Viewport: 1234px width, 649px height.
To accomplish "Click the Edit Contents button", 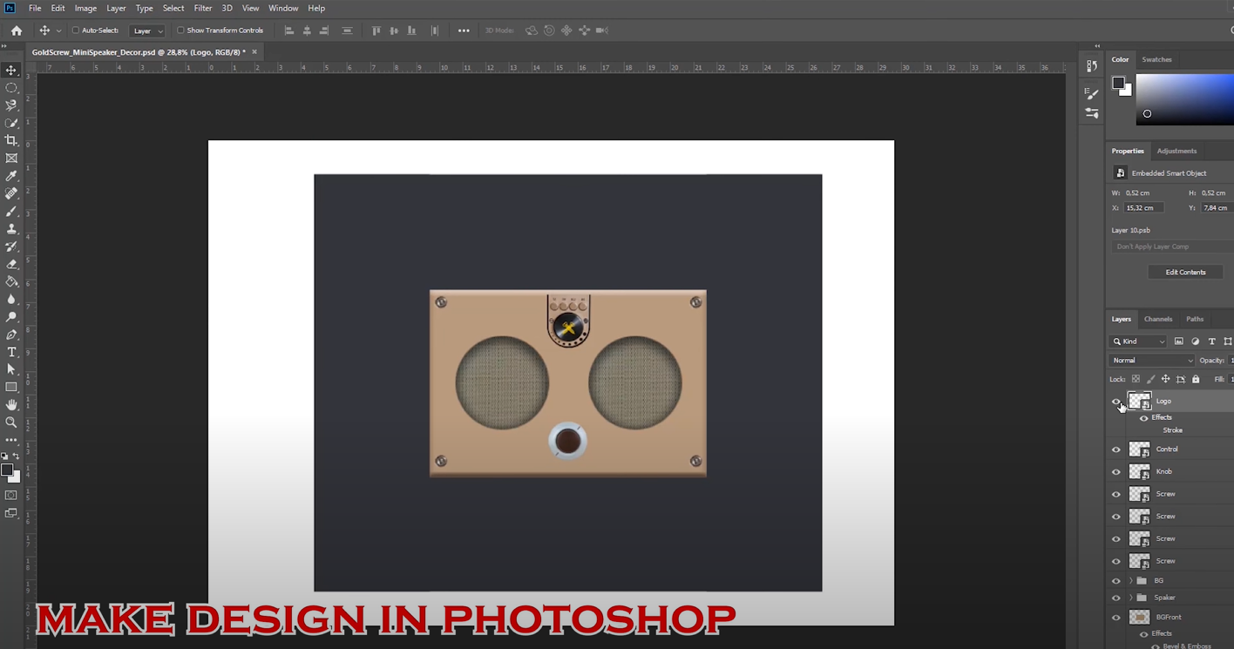I will (x=1185, y=273).
